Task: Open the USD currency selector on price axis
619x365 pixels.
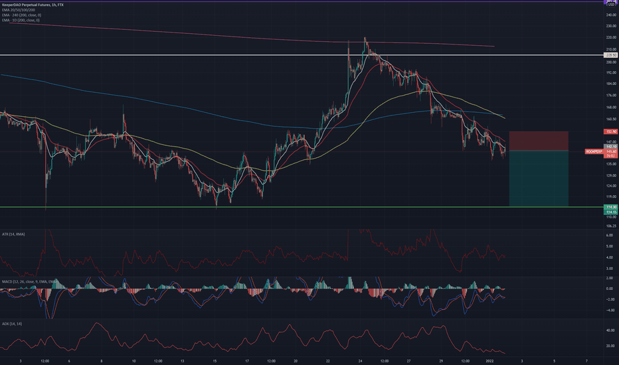Action: [x=611, y=5]
